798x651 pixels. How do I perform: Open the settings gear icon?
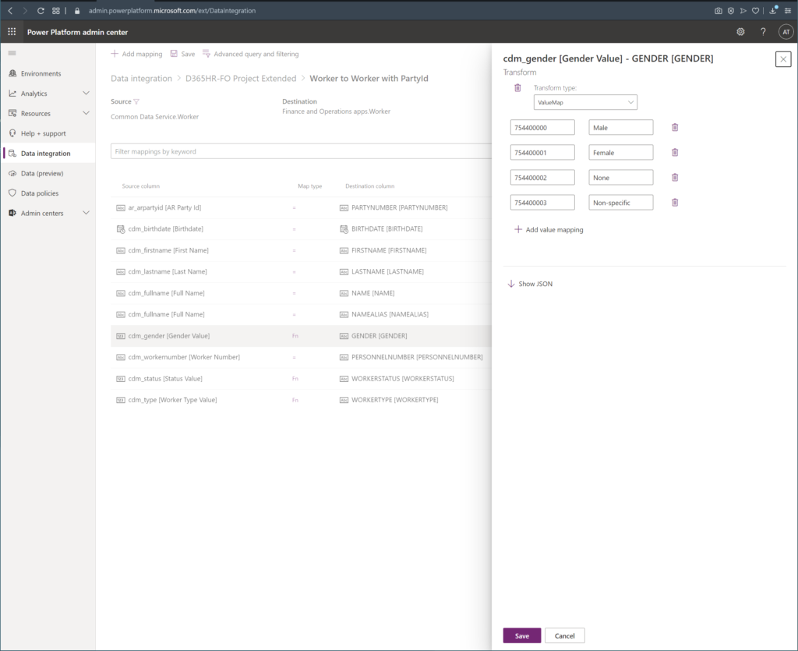point(740,32)
